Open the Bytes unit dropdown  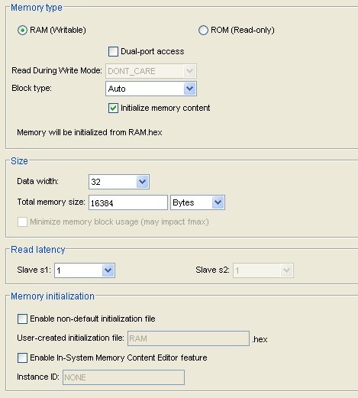[198, 202]
